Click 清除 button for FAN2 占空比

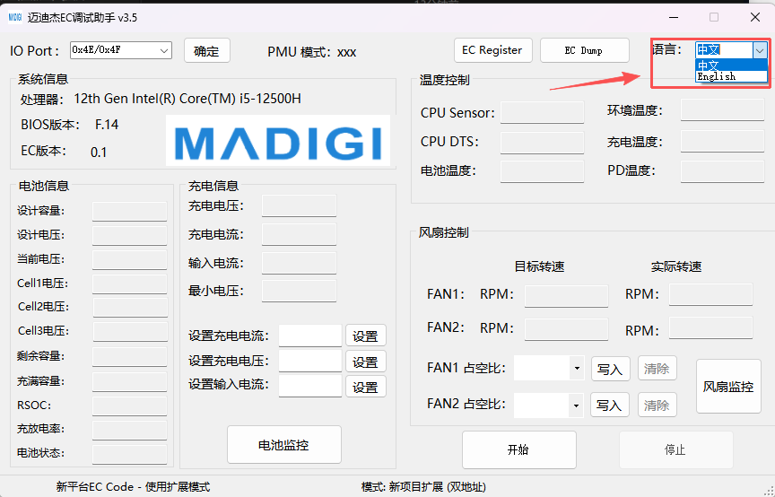[x=657, y=405]
